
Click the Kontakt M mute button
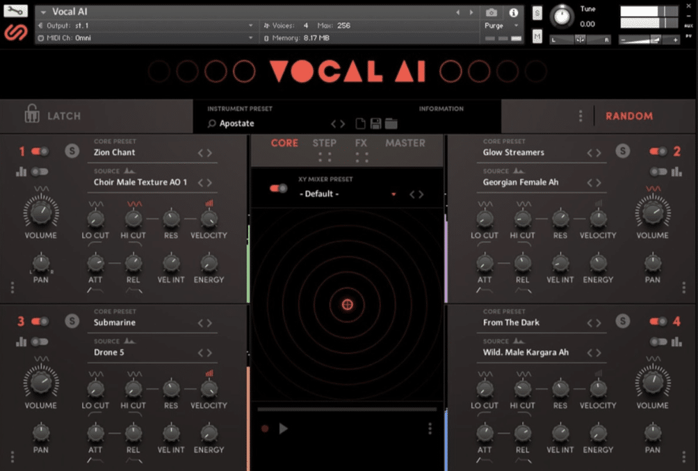(537, 37)
